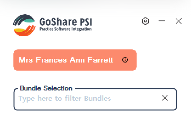Minimize the GoShare PSI window
Viewport: 191px width, 119px height.
click(162, 21)
